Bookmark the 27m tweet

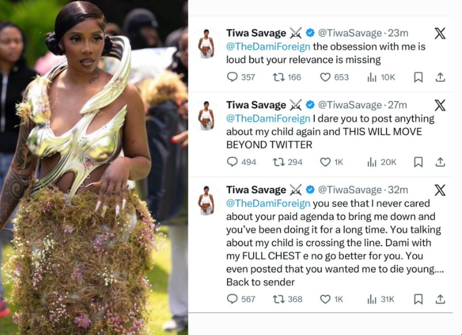(x=418, y=162)
